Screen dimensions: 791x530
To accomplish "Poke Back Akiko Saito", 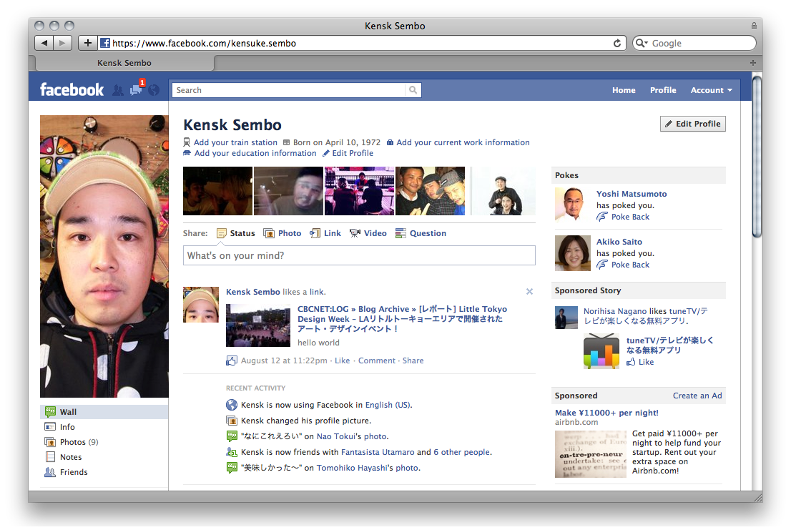I will [630, 265].
